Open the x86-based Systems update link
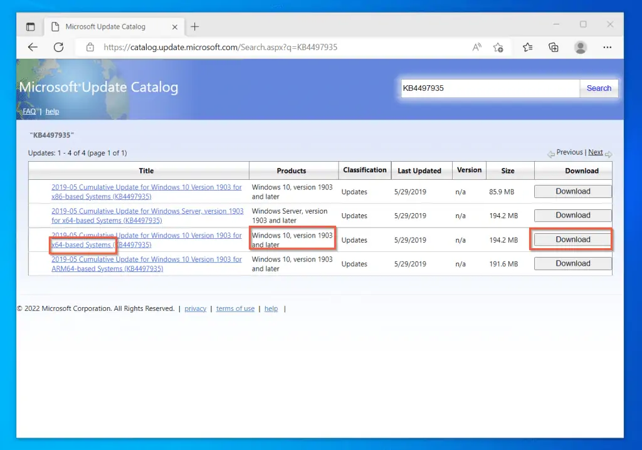Viewport: 642px width, 450px height. [147, 192]
